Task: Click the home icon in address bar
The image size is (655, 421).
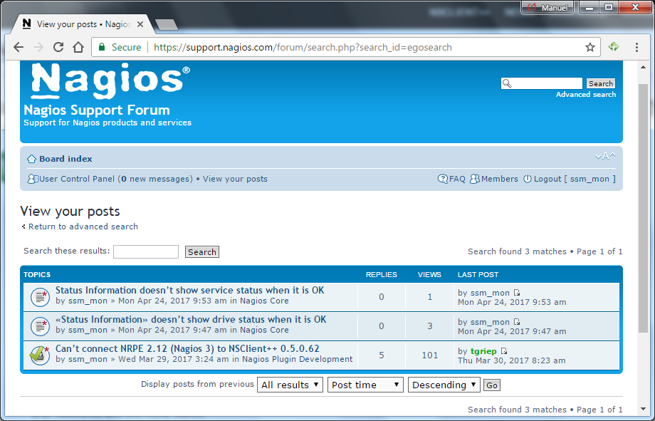Action: [78, 47]
